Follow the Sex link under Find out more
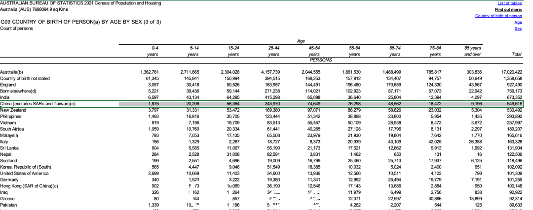533x210 pixels. (x=518, y=29)
